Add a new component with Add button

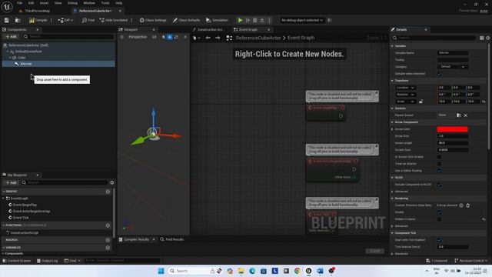click(x=12, y=37)
